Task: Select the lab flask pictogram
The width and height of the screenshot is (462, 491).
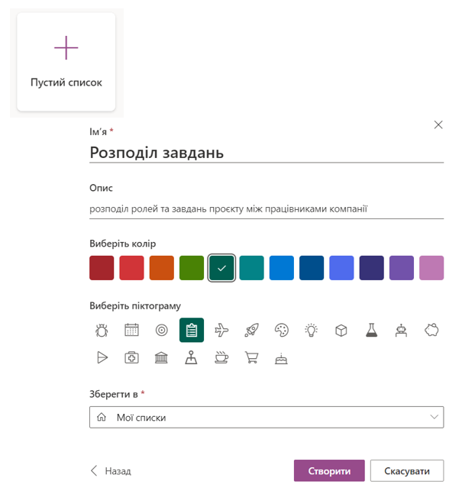Action: tap(372, 330)
